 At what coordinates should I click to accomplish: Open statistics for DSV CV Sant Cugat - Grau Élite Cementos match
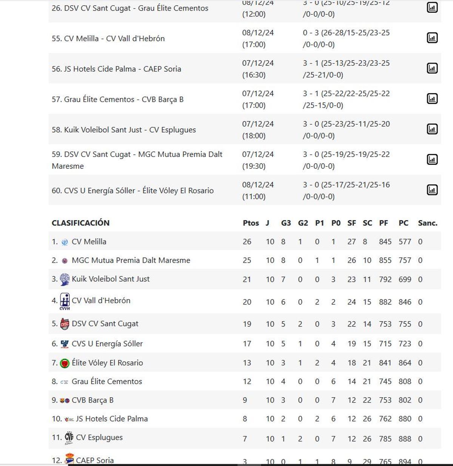431,8
